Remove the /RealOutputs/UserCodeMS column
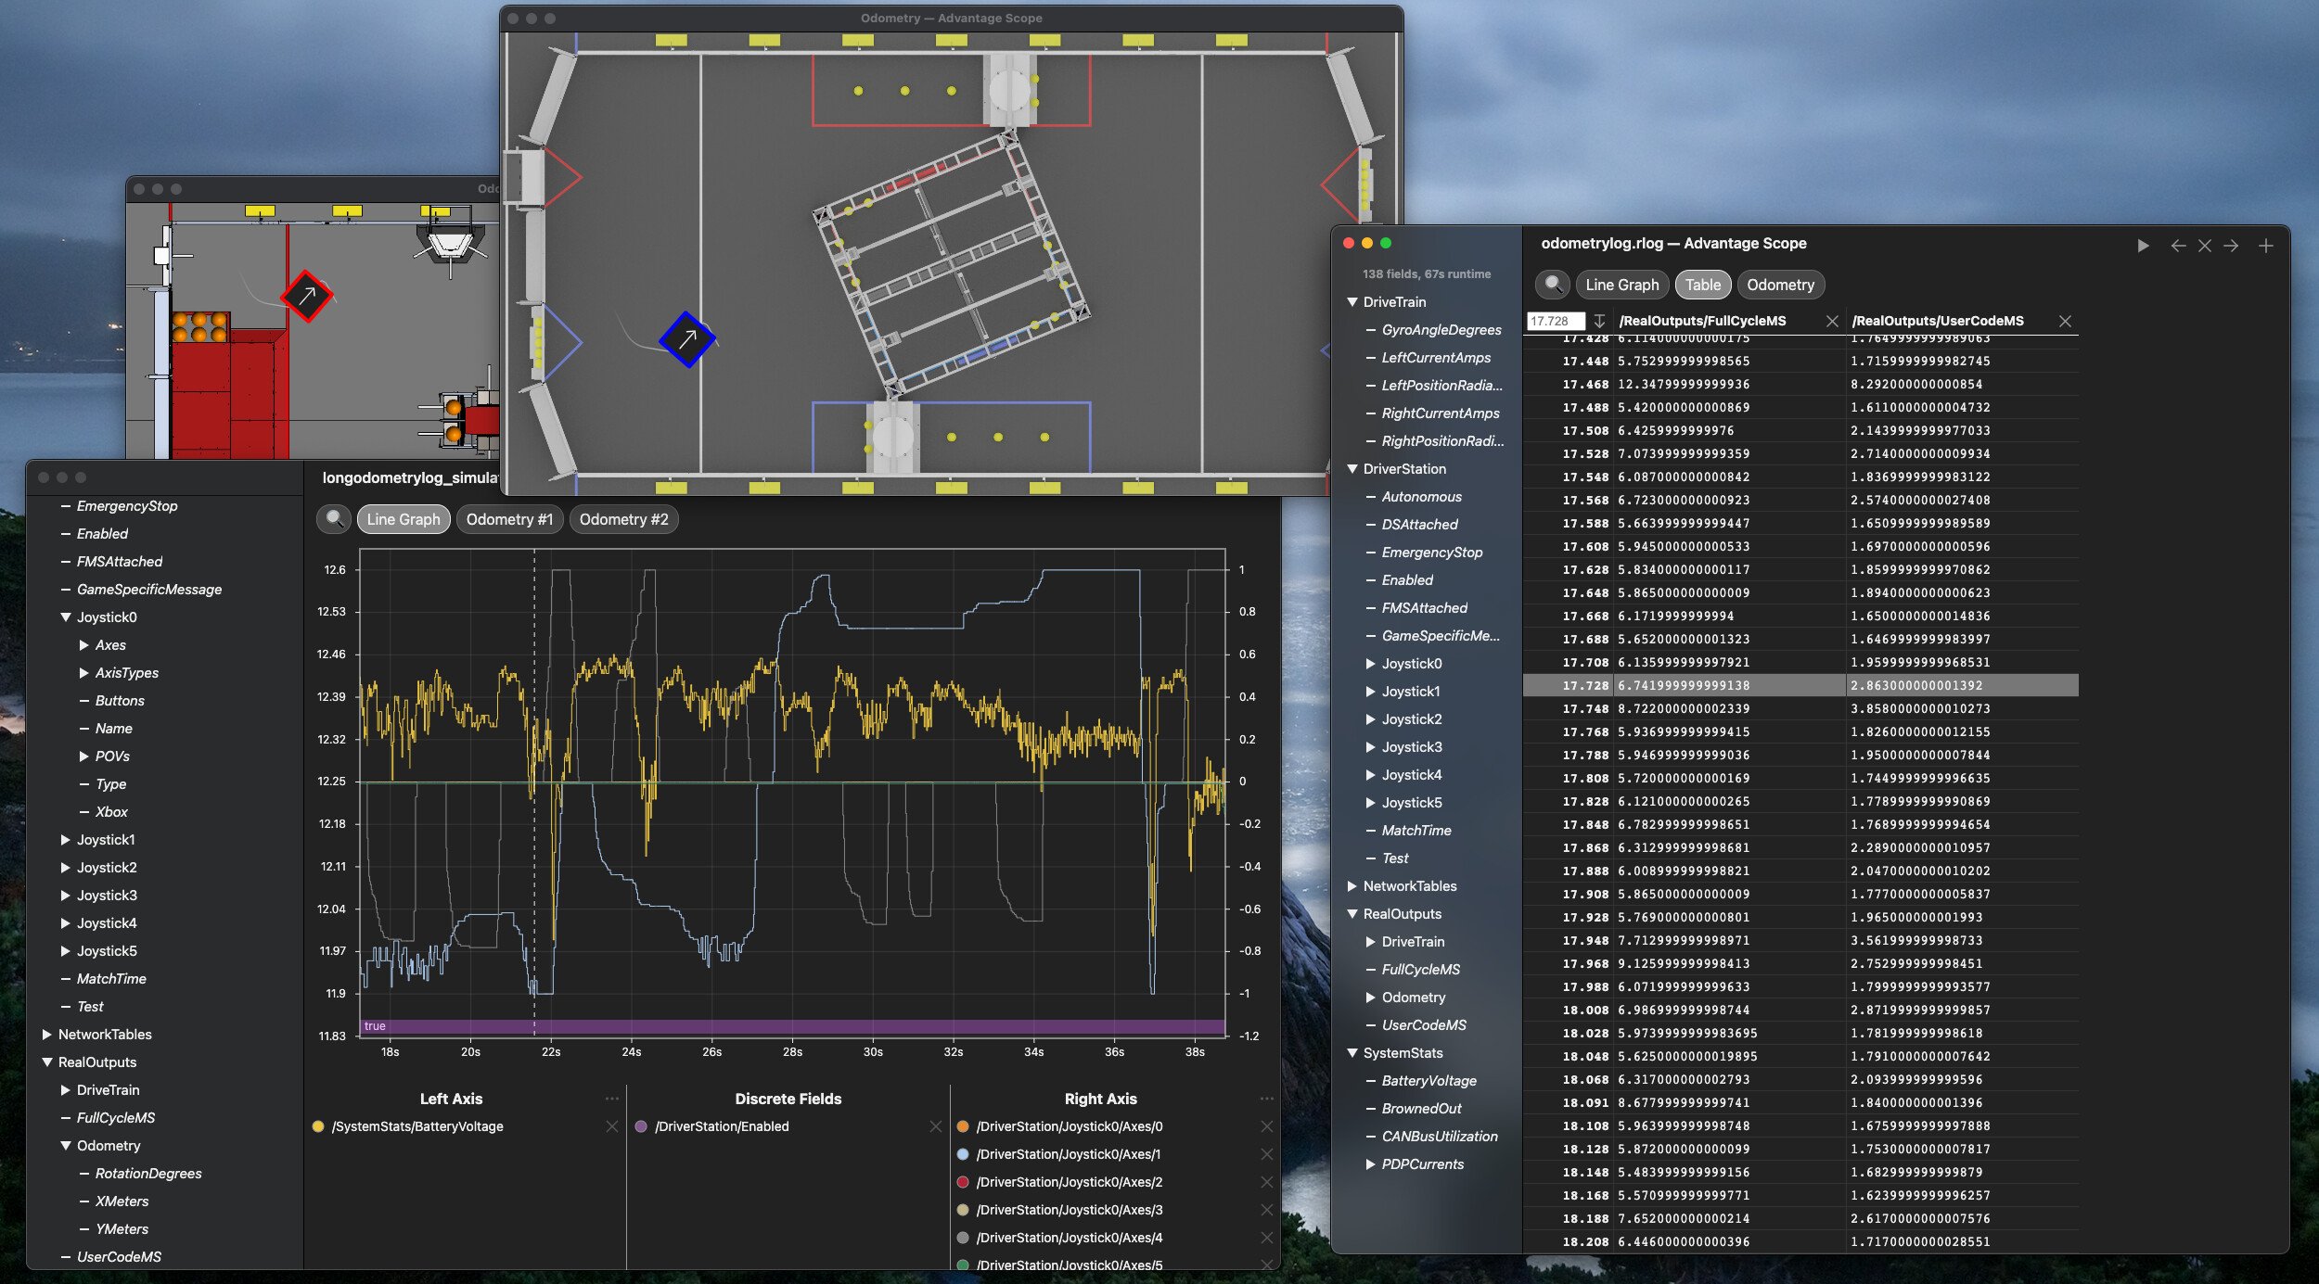 click(x=2065, y=321)
